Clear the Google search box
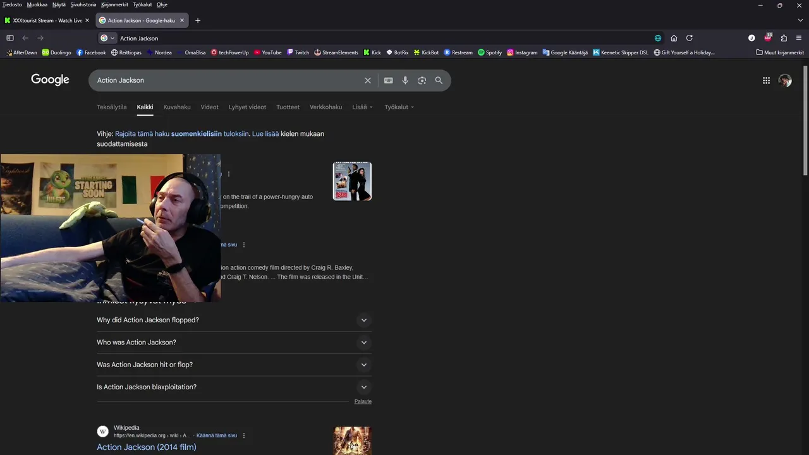The image size is (809, 455). (x=368, y=80)
